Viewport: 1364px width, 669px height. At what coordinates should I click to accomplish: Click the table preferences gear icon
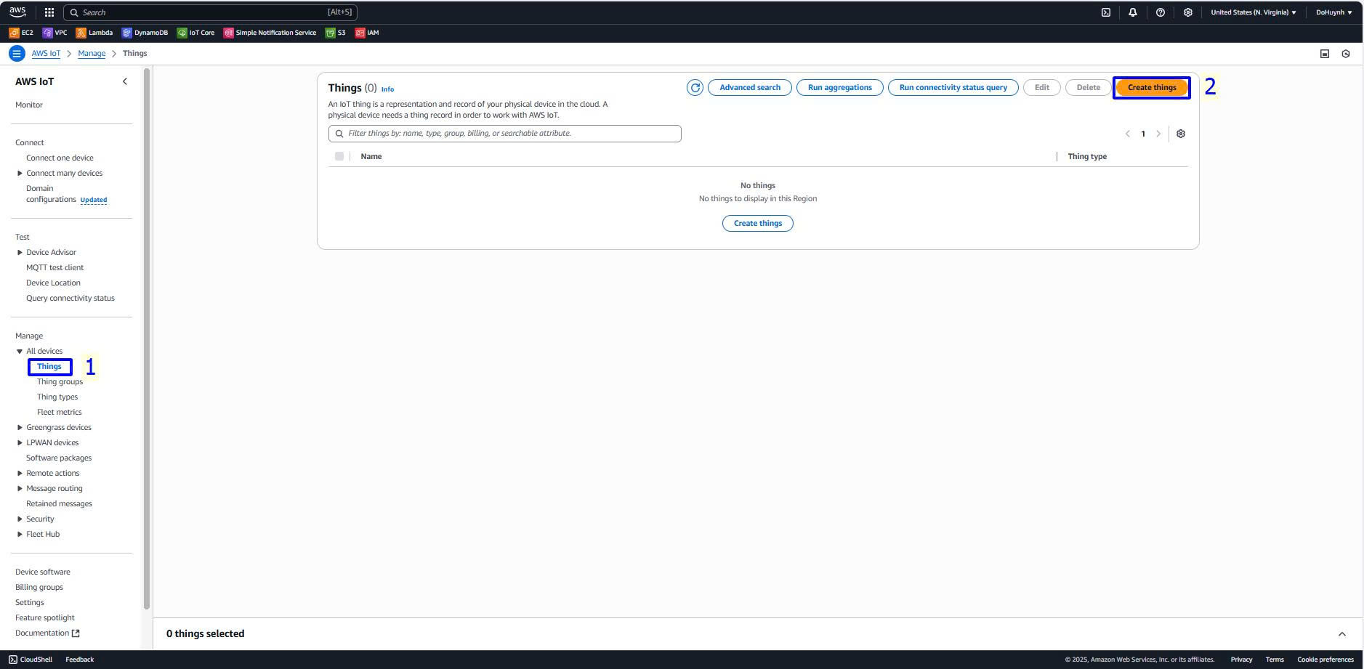(1180, 134)
